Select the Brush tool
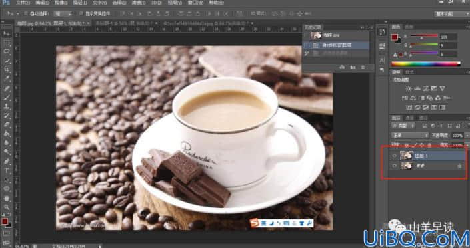The image size is (470, 248). 6,97
